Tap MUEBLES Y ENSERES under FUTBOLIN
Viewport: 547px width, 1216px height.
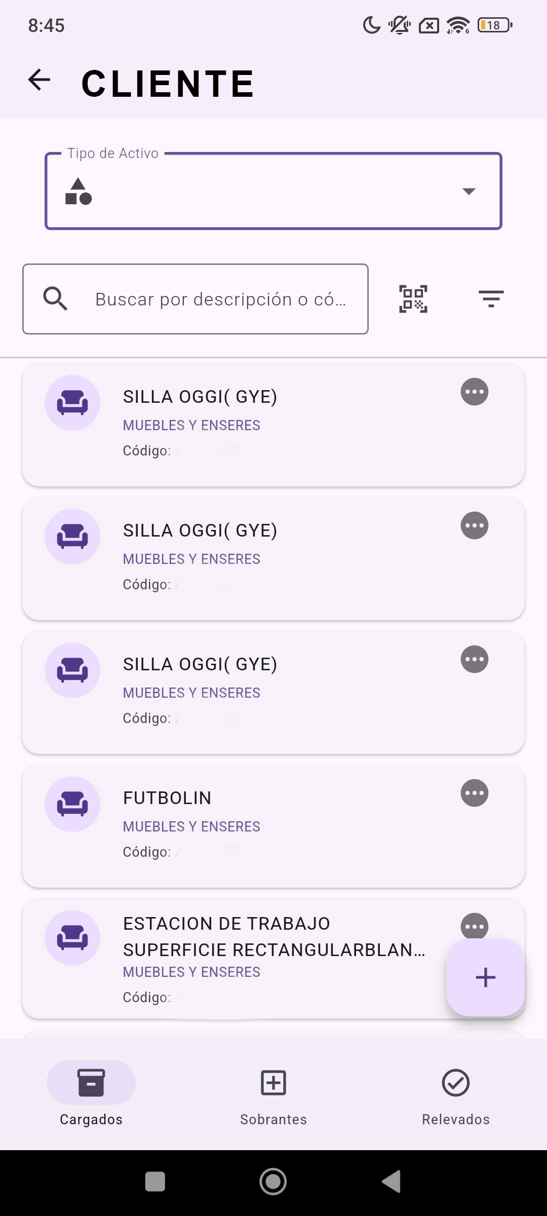(x=191, y=826)
